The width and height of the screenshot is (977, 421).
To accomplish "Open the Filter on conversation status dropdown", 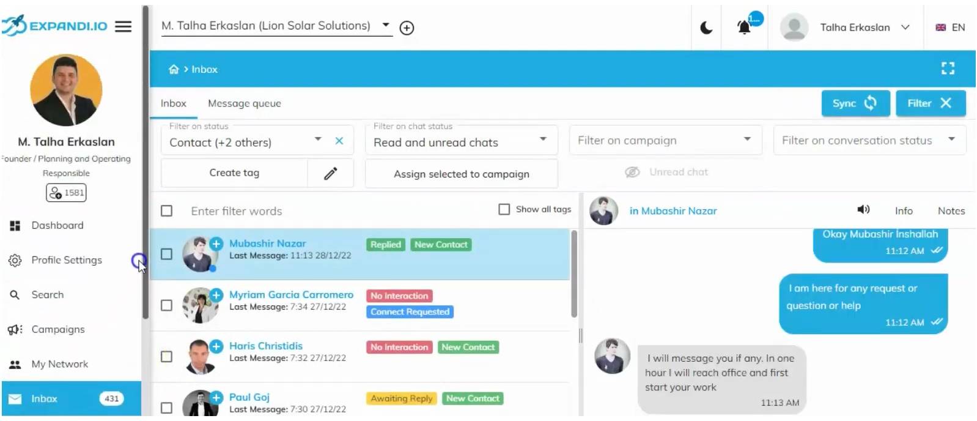I will tap(951, 140).
